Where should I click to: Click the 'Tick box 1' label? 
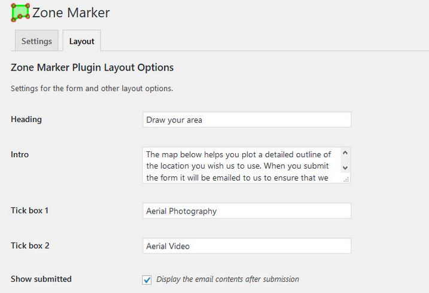coord(29,210)
